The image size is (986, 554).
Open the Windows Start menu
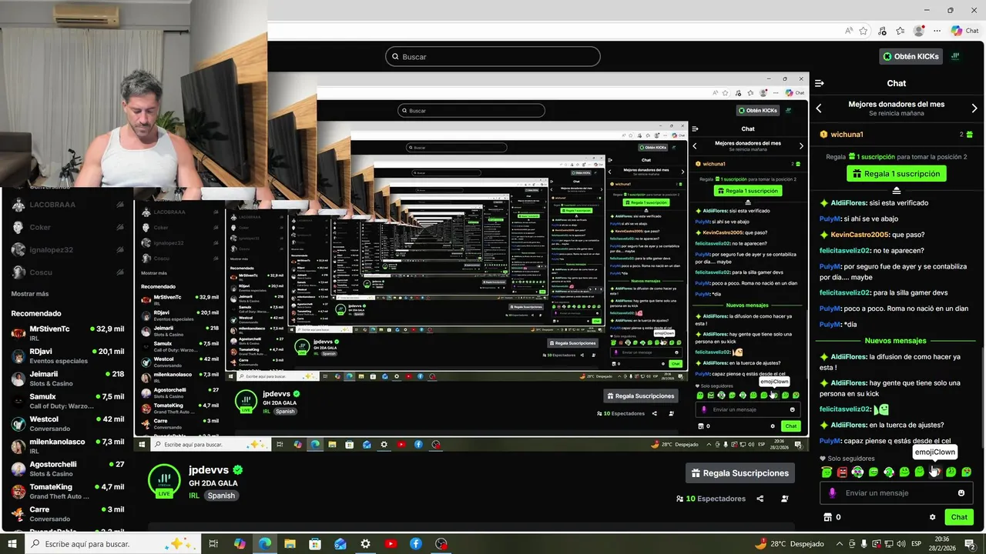tap(12, 544)
